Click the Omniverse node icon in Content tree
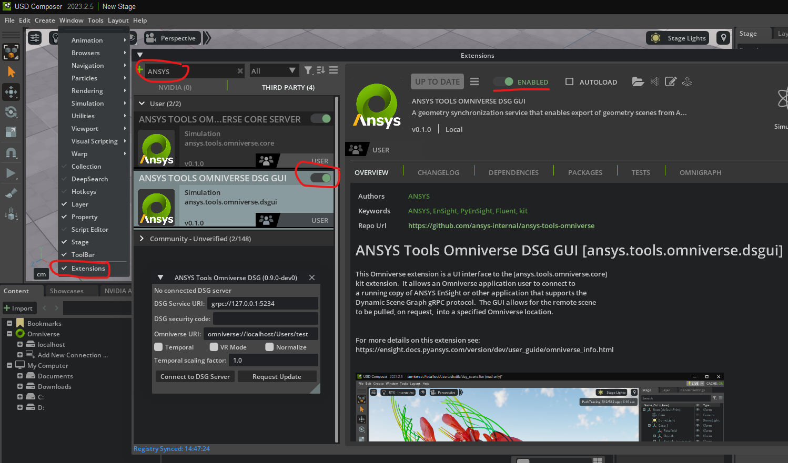The height and width of the screenshot is (463, 788). 20,334
